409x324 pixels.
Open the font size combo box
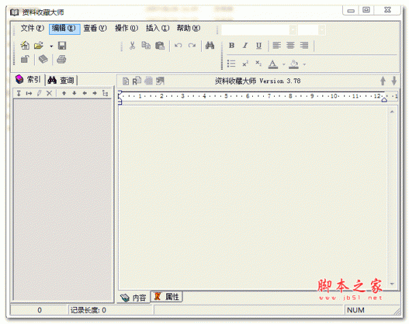click(x=312, y=30)
